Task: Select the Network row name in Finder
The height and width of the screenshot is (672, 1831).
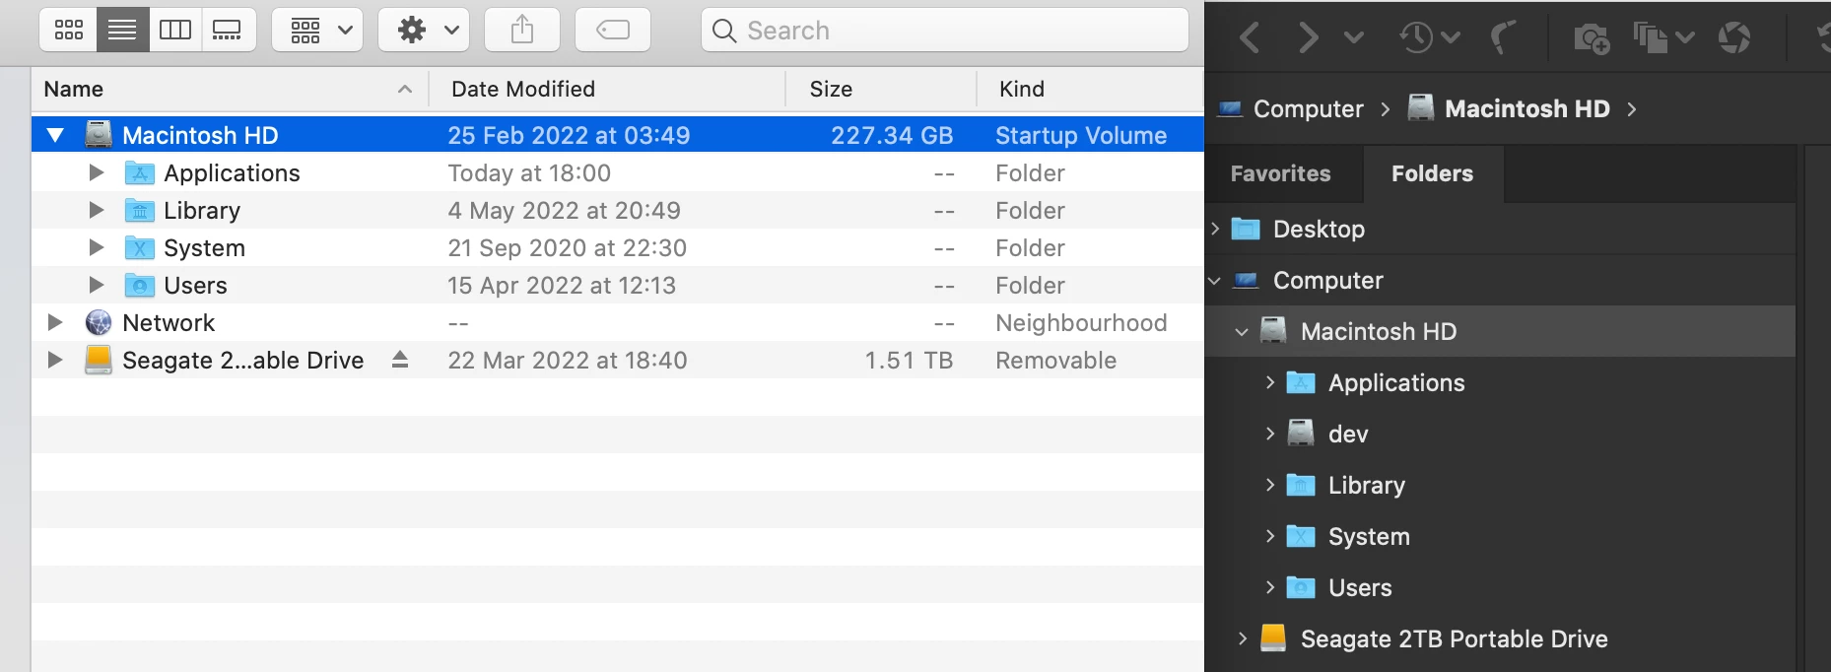Action: pos(169,323)
